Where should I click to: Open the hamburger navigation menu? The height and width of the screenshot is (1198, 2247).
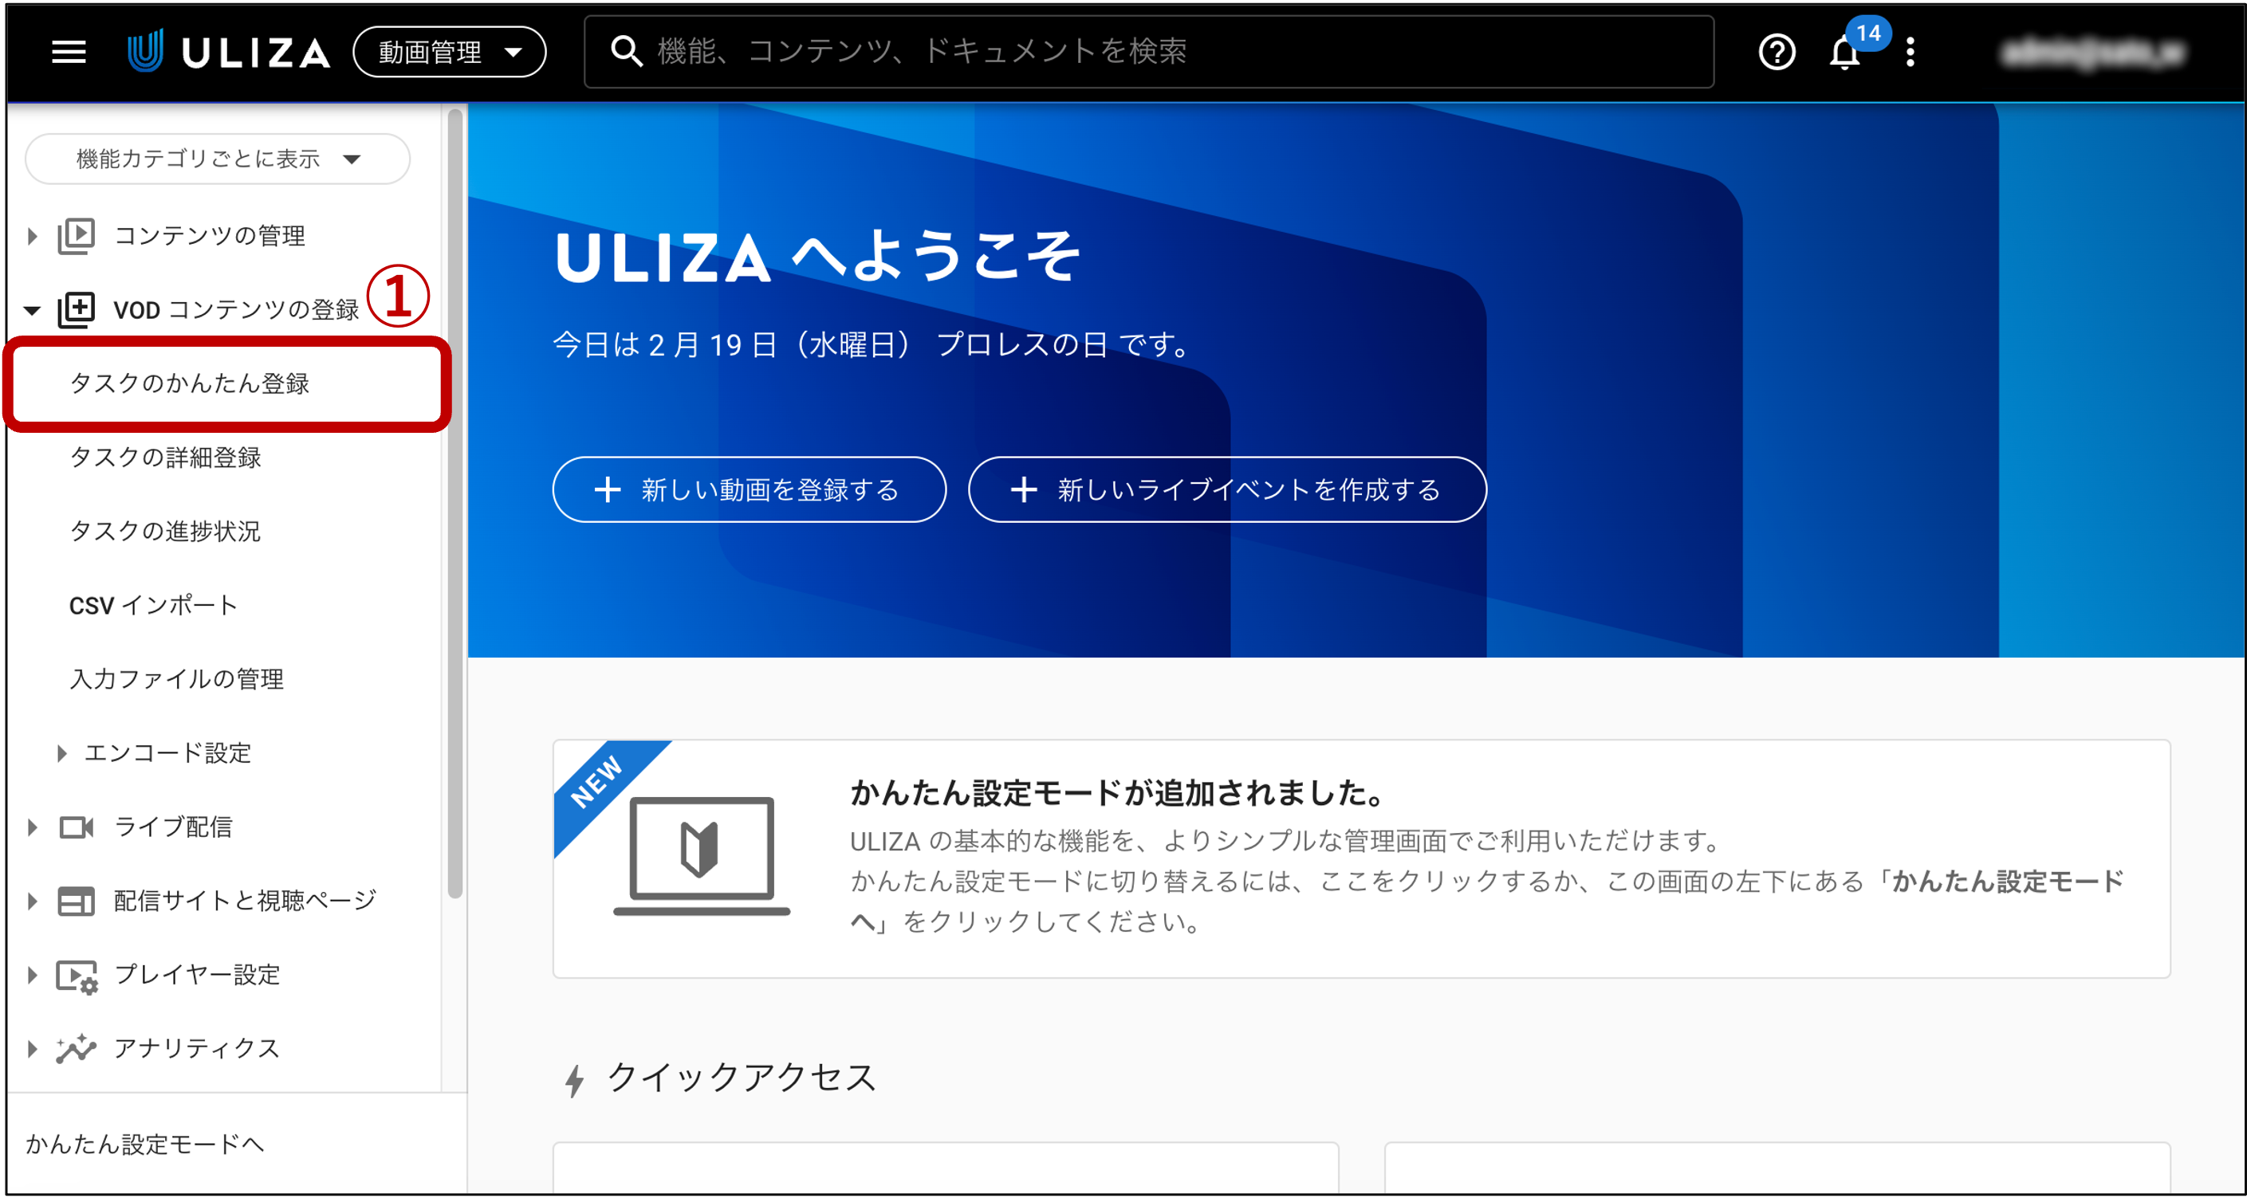[x=69, y=53]
